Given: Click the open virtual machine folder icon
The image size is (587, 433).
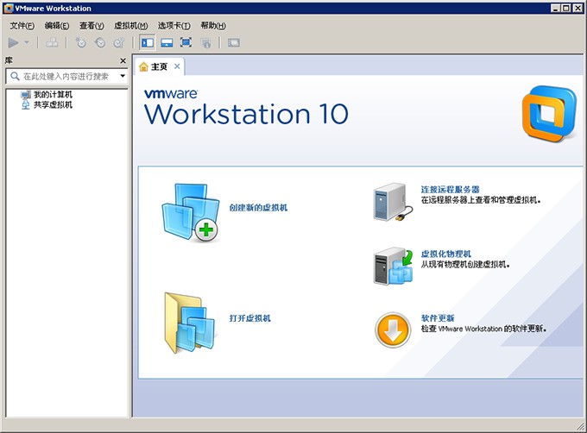Looking at the screenshot, I should (x=190, y=323).
